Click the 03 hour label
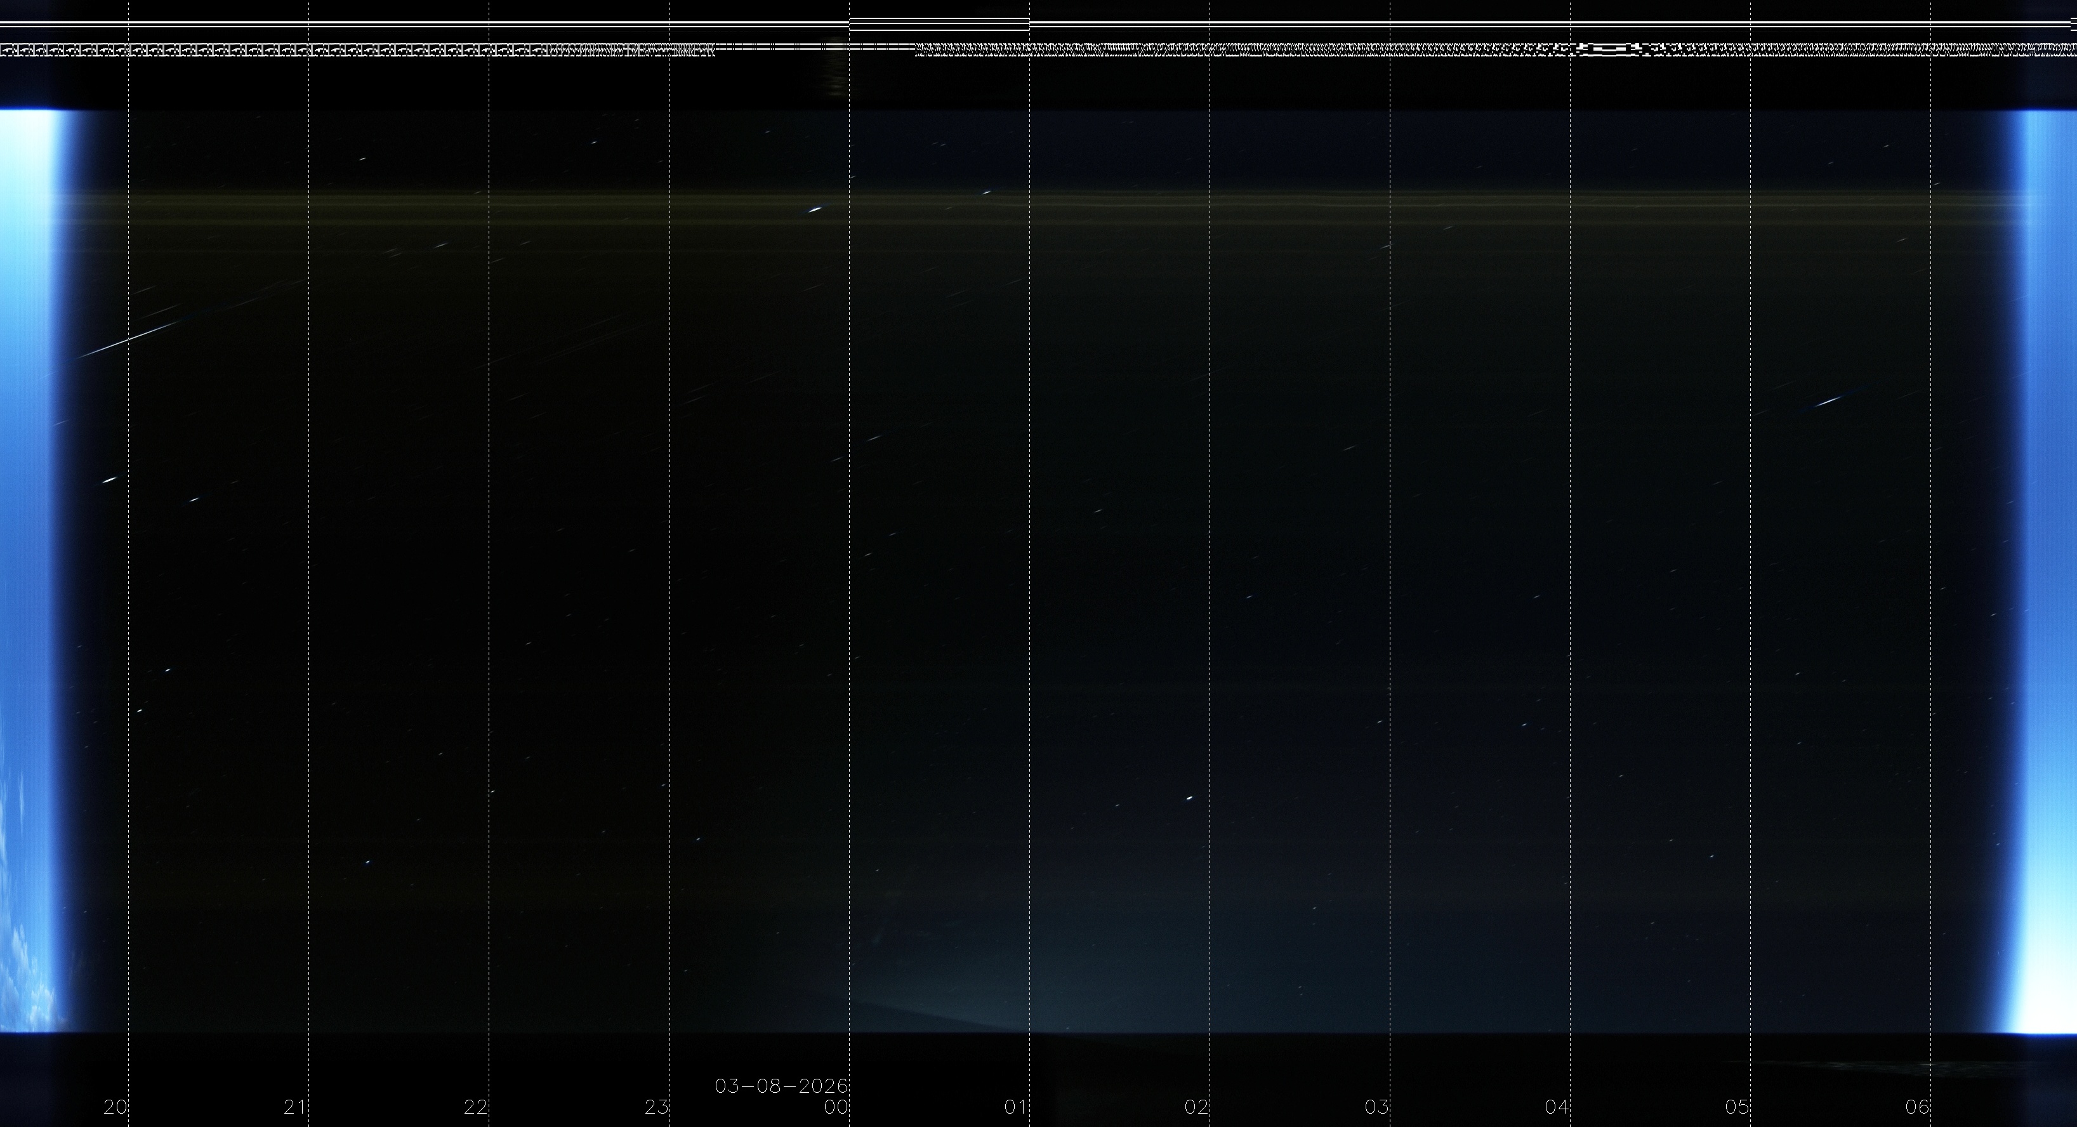 [x=1376, y=1108]
